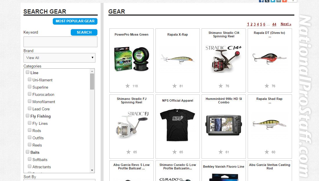The height and width of the screenshot is (181, 319).
Task: Open the Brand View All dropdown
Action: click(59, 58)
